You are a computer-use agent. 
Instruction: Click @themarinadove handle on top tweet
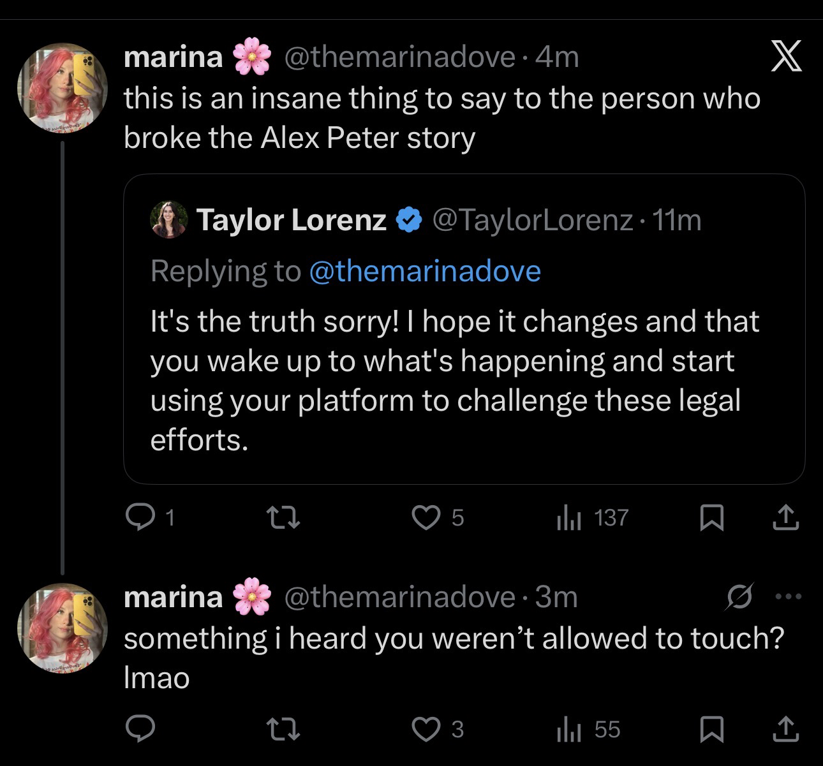399,57
